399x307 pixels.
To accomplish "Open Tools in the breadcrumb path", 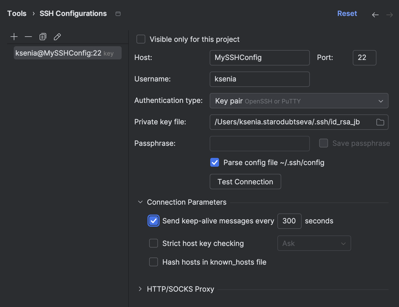I will pyautogui.click(x=17, y=13).
